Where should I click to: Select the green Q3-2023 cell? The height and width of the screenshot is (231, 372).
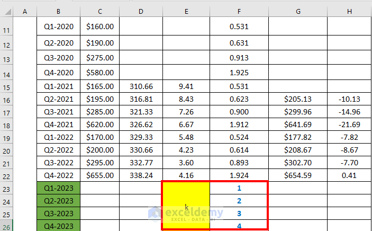coord(59,214)
